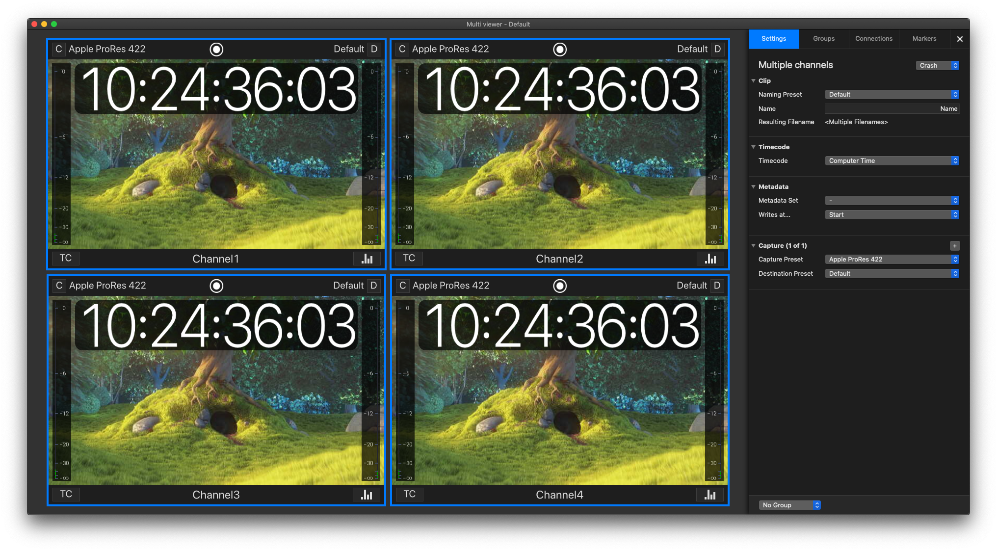The image size is (997, 551).
Task: Switch to the Connections tab
Action: (x=874, y=39)
